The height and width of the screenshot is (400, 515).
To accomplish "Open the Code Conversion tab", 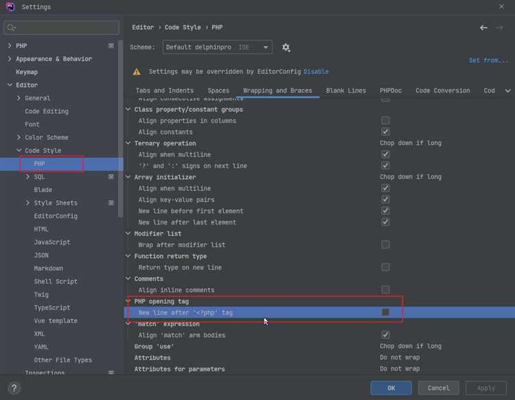I will click(x=443, y=91).
